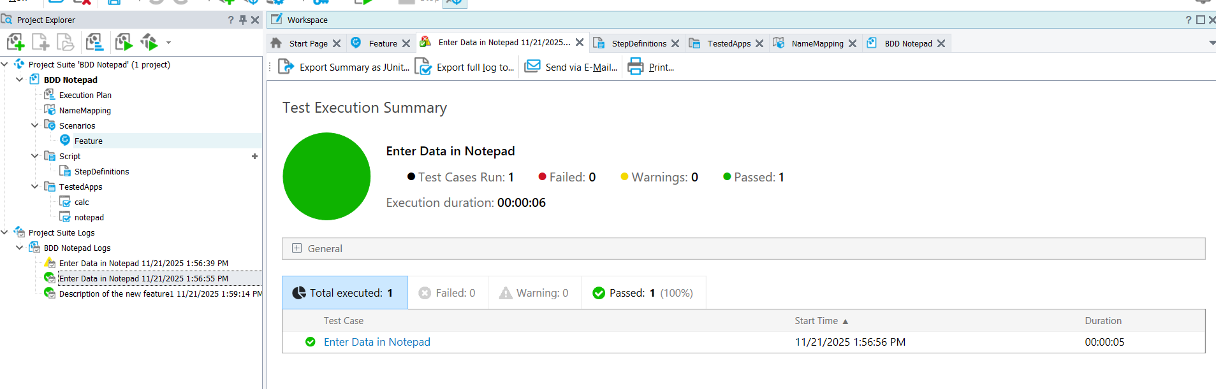Viewport: 1216px width, 389px height.
Task: Close the NameMapping tab
Action: point(853,43)
